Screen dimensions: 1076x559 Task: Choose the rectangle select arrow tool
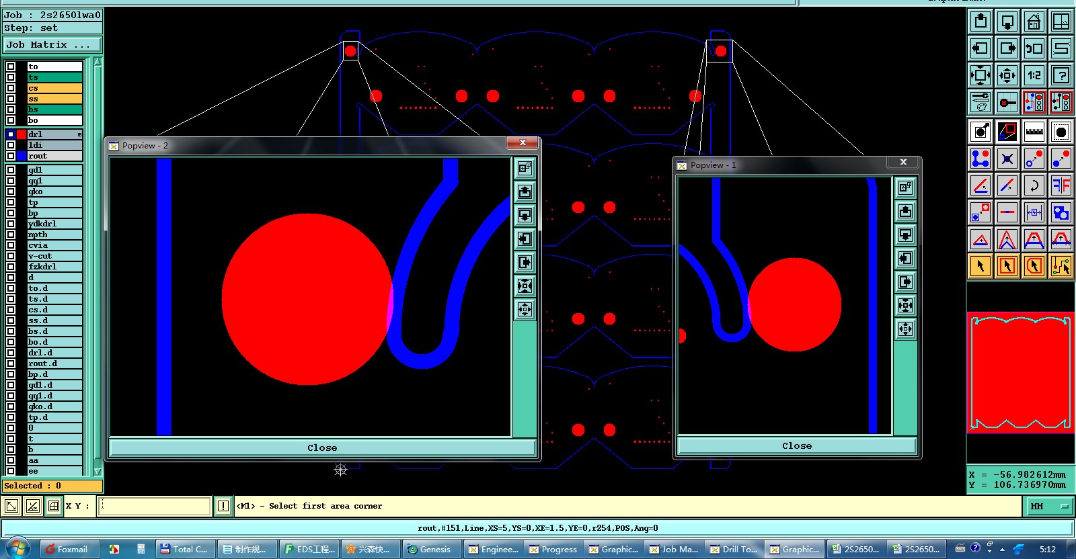[x=1007, y=266]
